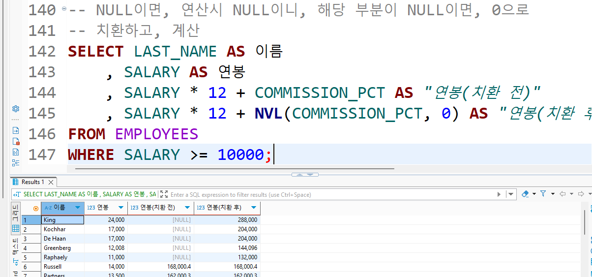
Task: Click the [NULL] cell in King's row
Action: (x=161, y=220)
